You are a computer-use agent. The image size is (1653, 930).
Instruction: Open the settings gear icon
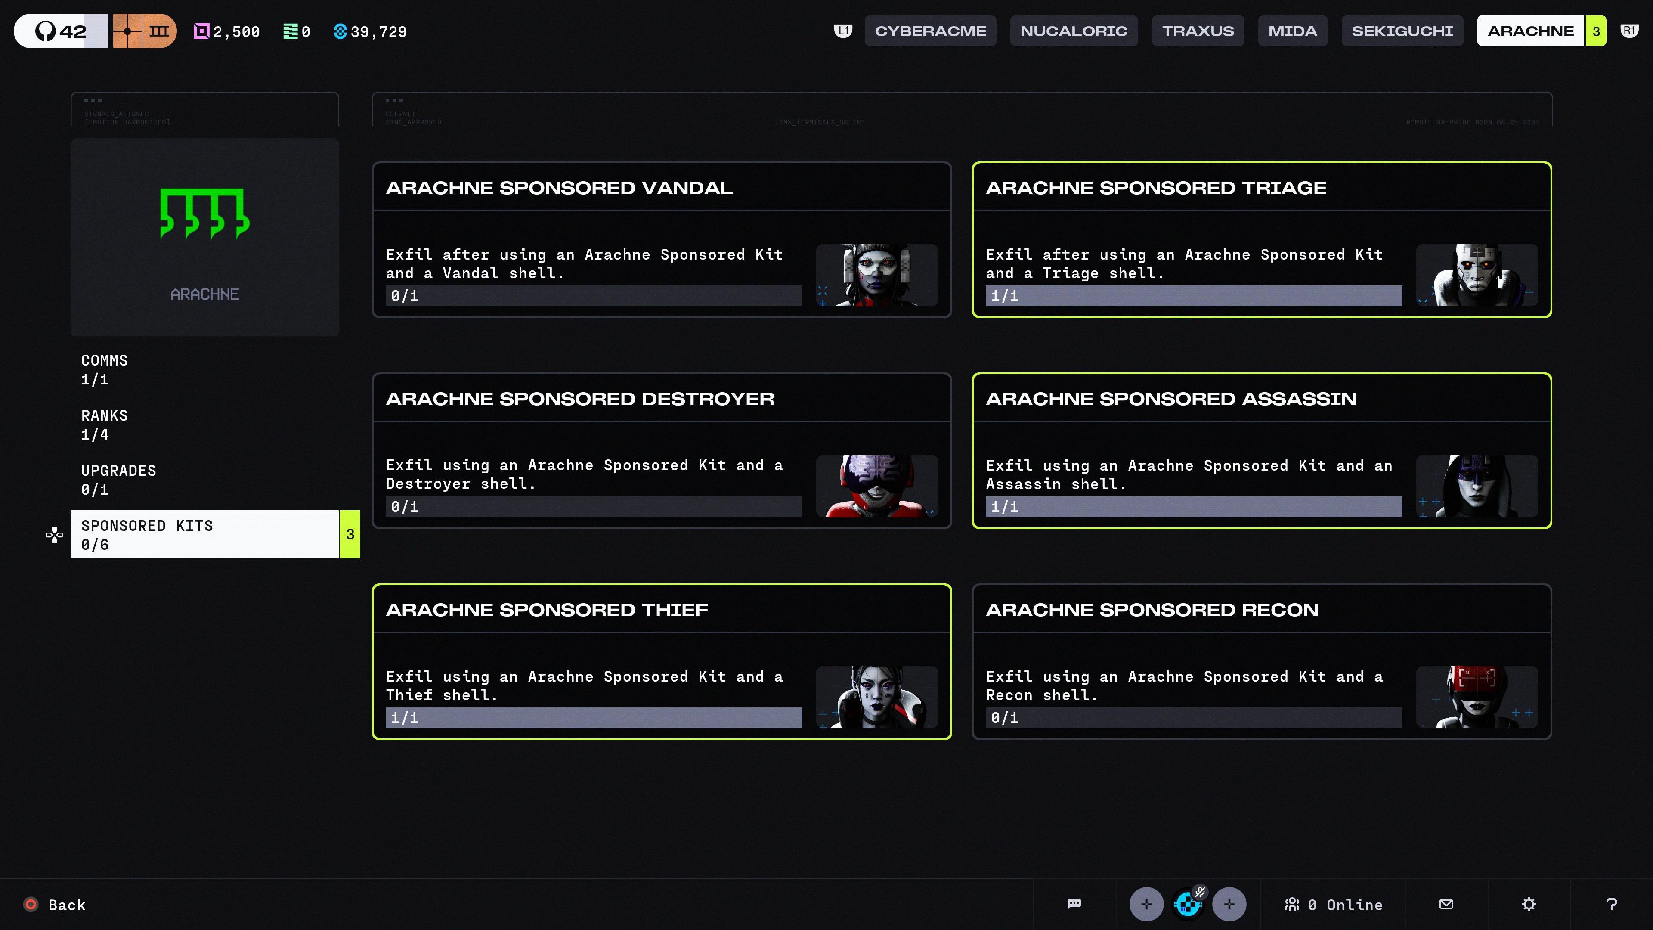click(1529, 904)
